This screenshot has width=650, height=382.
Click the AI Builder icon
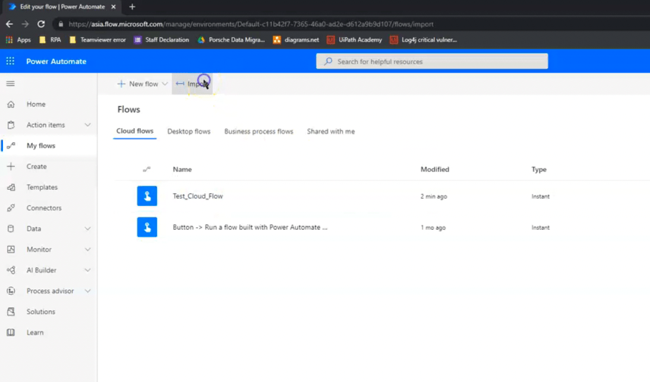(x=11, y=270)
